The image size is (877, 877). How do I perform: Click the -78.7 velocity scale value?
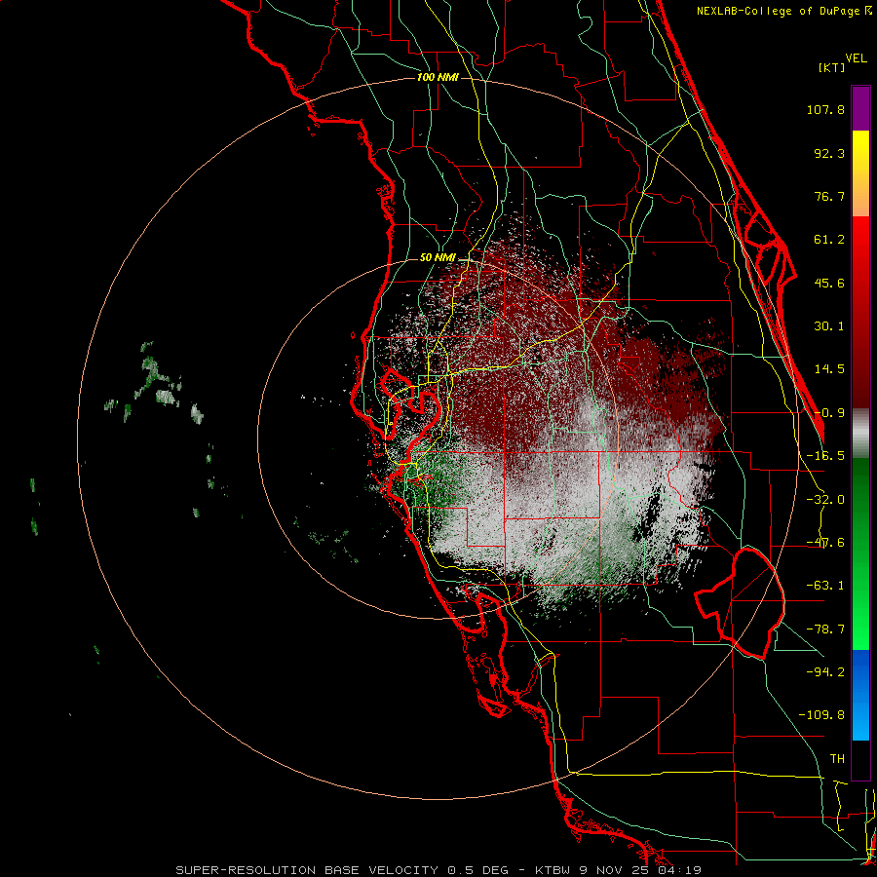pos(825,629)
